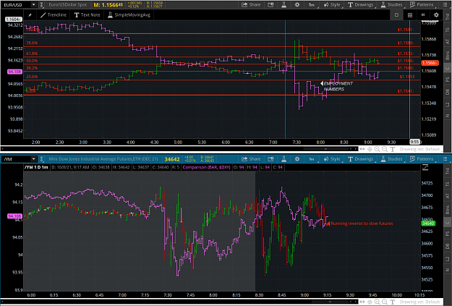Open Drawings menu on /YM chart

click(x=360, y=159)
